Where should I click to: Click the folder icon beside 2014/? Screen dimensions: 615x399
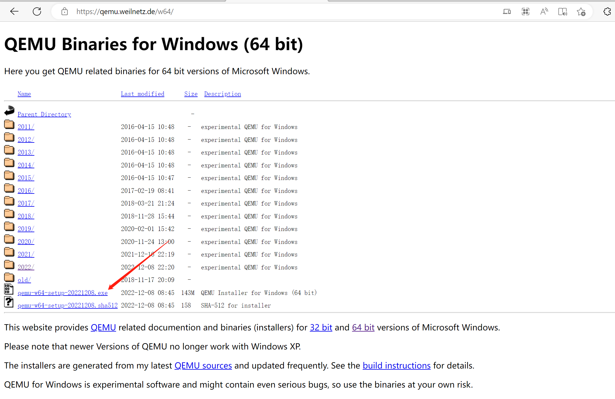point(9,162)
